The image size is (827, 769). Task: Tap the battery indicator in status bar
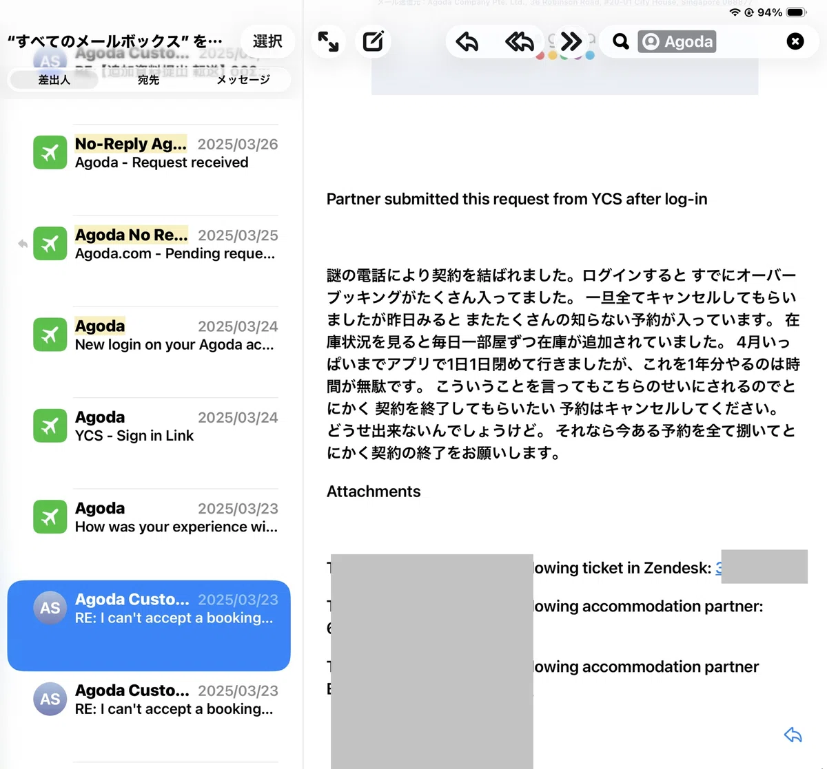[x=796, y=12]
